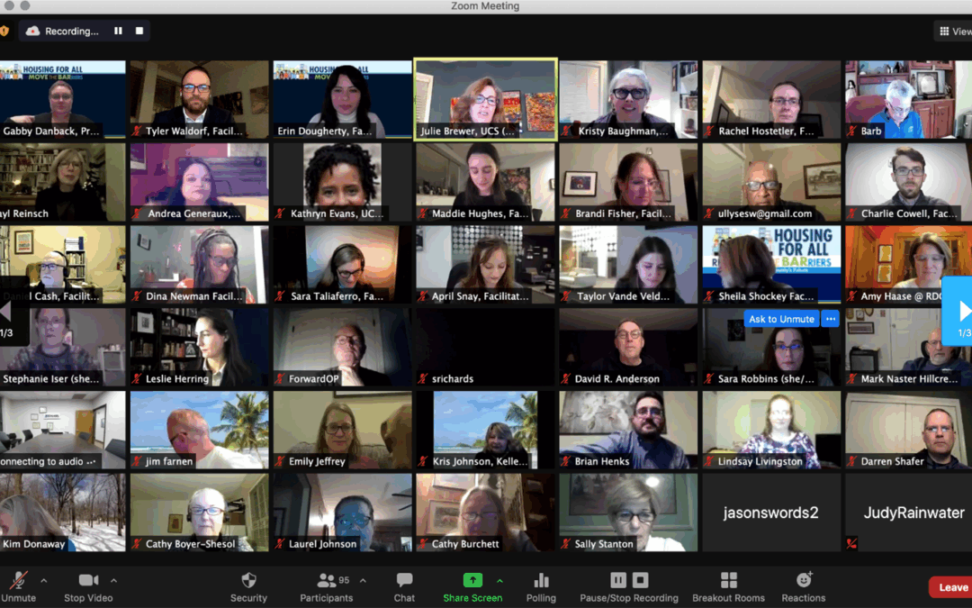
Task: Open Breakout Rooms
Action: (728, 585)
